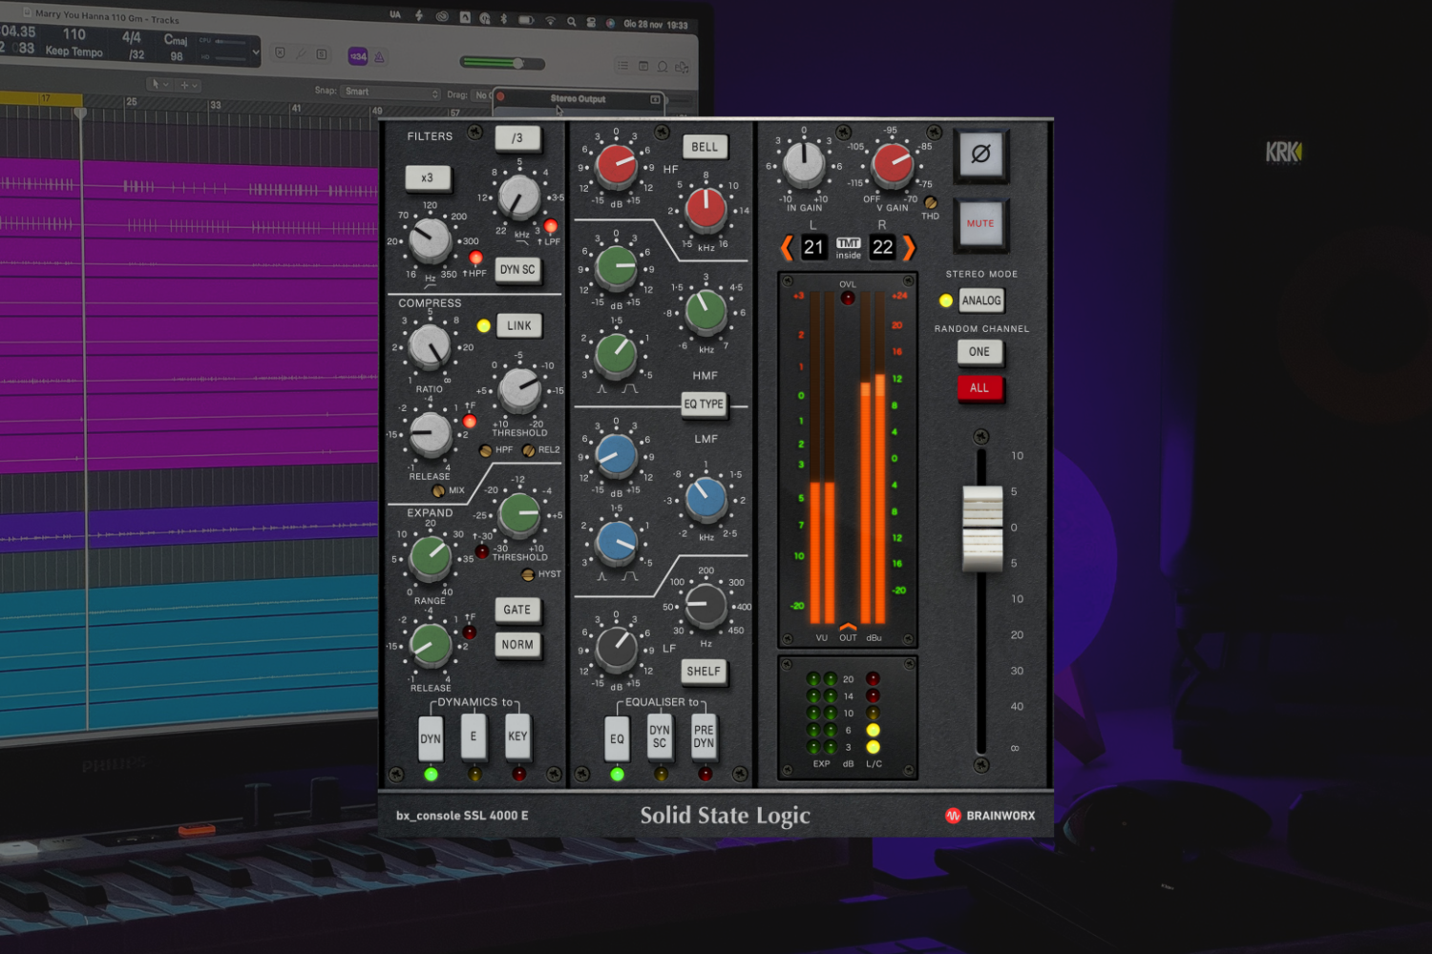Step to next TMT channel with right arrow

point(911,247)
